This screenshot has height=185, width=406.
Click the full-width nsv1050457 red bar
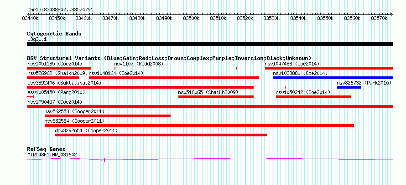pyautogui.click(x=210, y=106)
